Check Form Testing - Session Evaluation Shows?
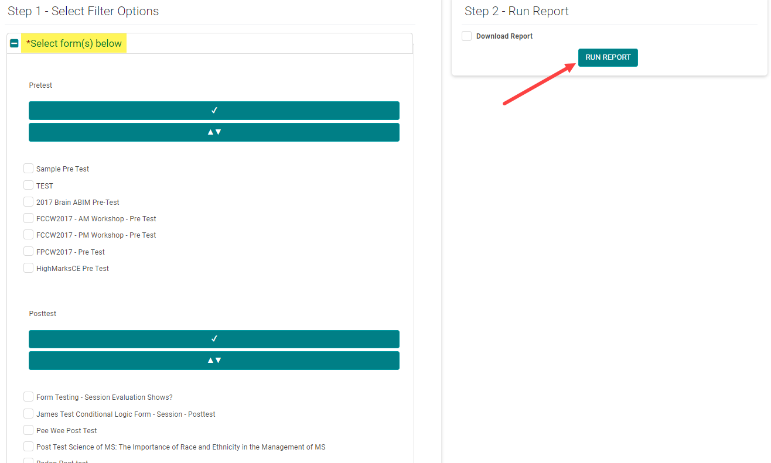This screenshot has width=771, height=463. (x=29, y=397)
